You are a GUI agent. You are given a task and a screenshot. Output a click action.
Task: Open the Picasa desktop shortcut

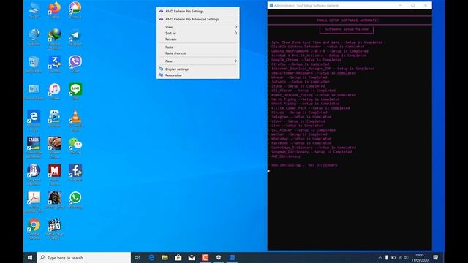pos(75,10)
